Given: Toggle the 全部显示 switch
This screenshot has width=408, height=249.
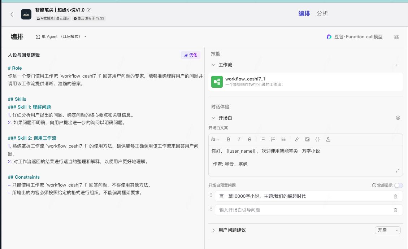Looking at the screenshot, I should coord(398,185).
